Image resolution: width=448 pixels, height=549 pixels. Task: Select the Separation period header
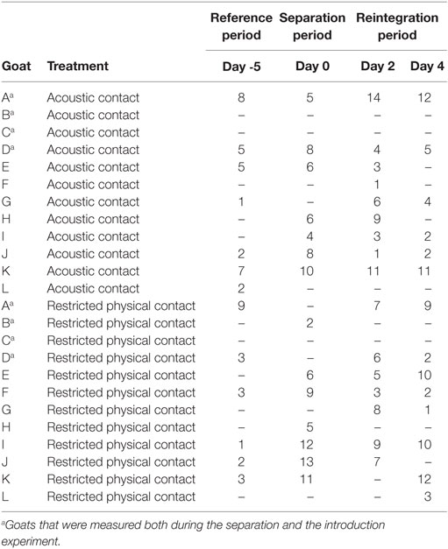click(312, 26)
